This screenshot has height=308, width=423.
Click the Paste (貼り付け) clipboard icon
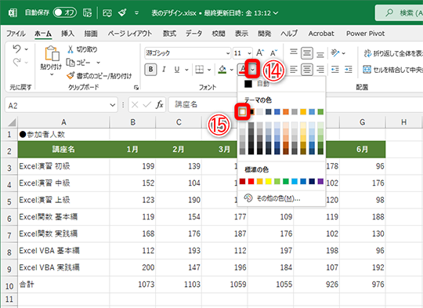tap(52, 53)
